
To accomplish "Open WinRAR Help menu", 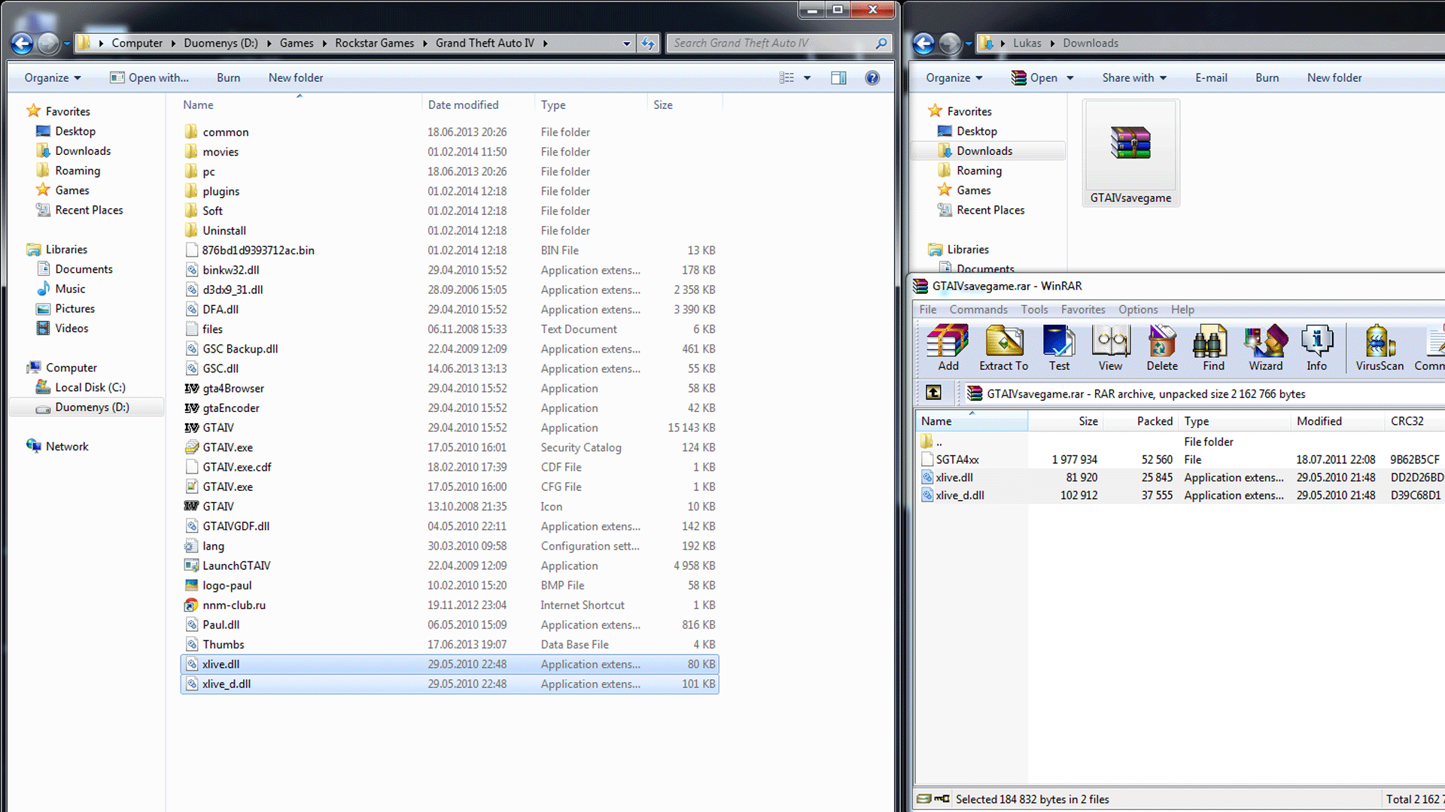I will tap(1182, 309).
